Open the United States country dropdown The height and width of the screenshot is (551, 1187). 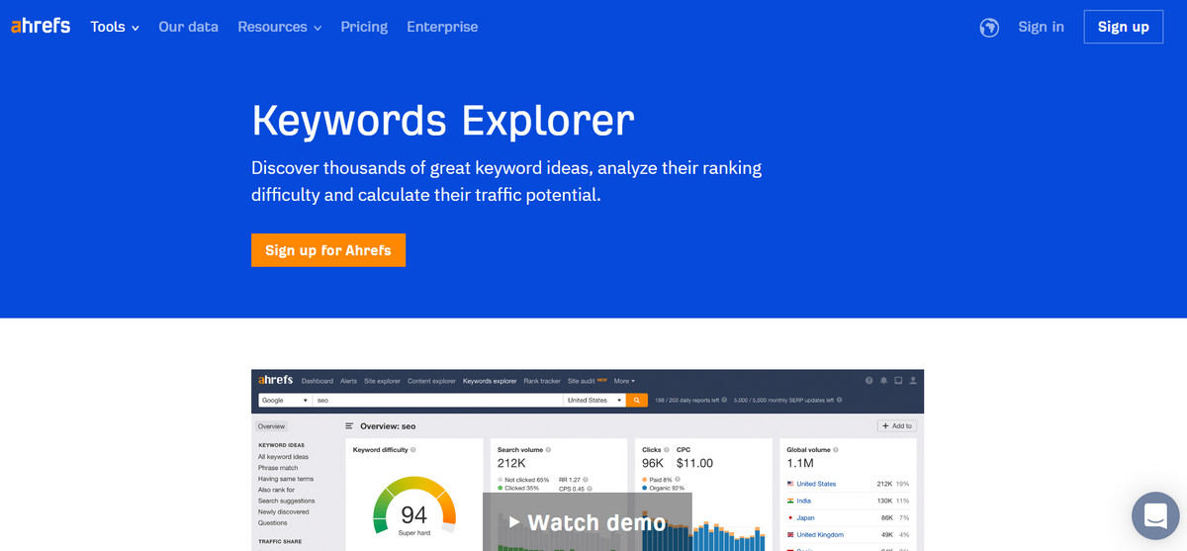593,400
